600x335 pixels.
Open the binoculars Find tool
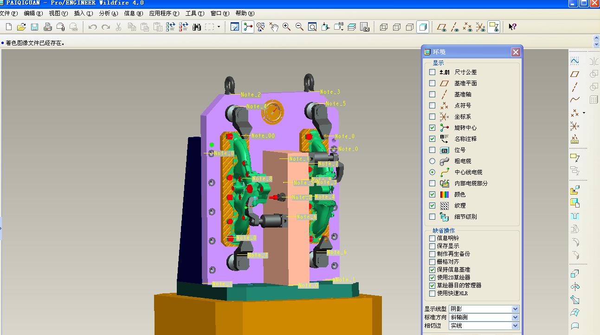[197, 27]
